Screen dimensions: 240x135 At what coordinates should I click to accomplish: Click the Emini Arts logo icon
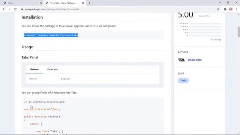click(181, 60)
